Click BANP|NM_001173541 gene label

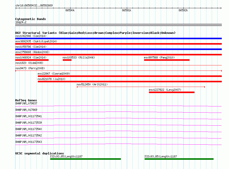[x=29, y=116]
